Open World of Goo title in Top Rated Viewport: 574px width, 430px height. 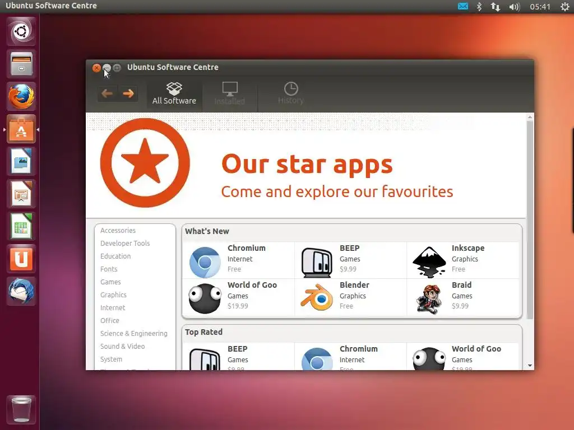click(476, 349)
